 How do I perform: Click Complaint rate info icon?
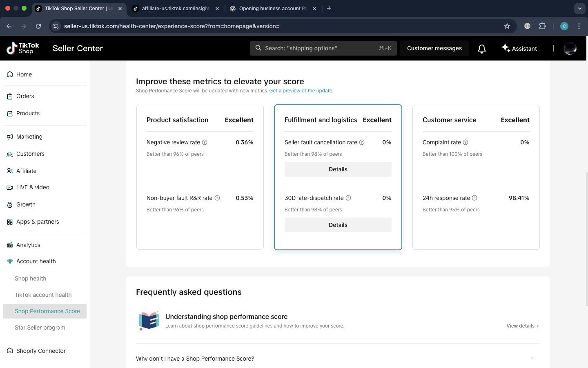click(x=465, y=142)
